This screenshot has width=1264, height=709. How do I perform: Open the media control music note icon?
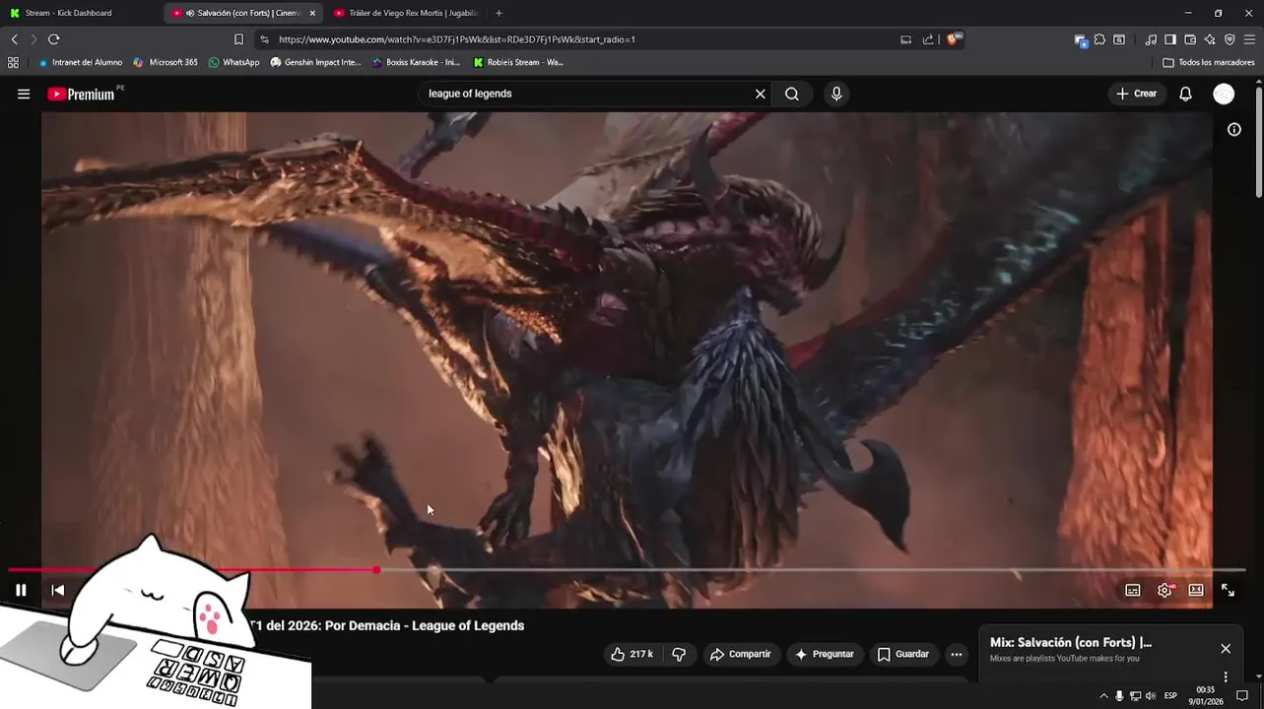(1151, 39)
